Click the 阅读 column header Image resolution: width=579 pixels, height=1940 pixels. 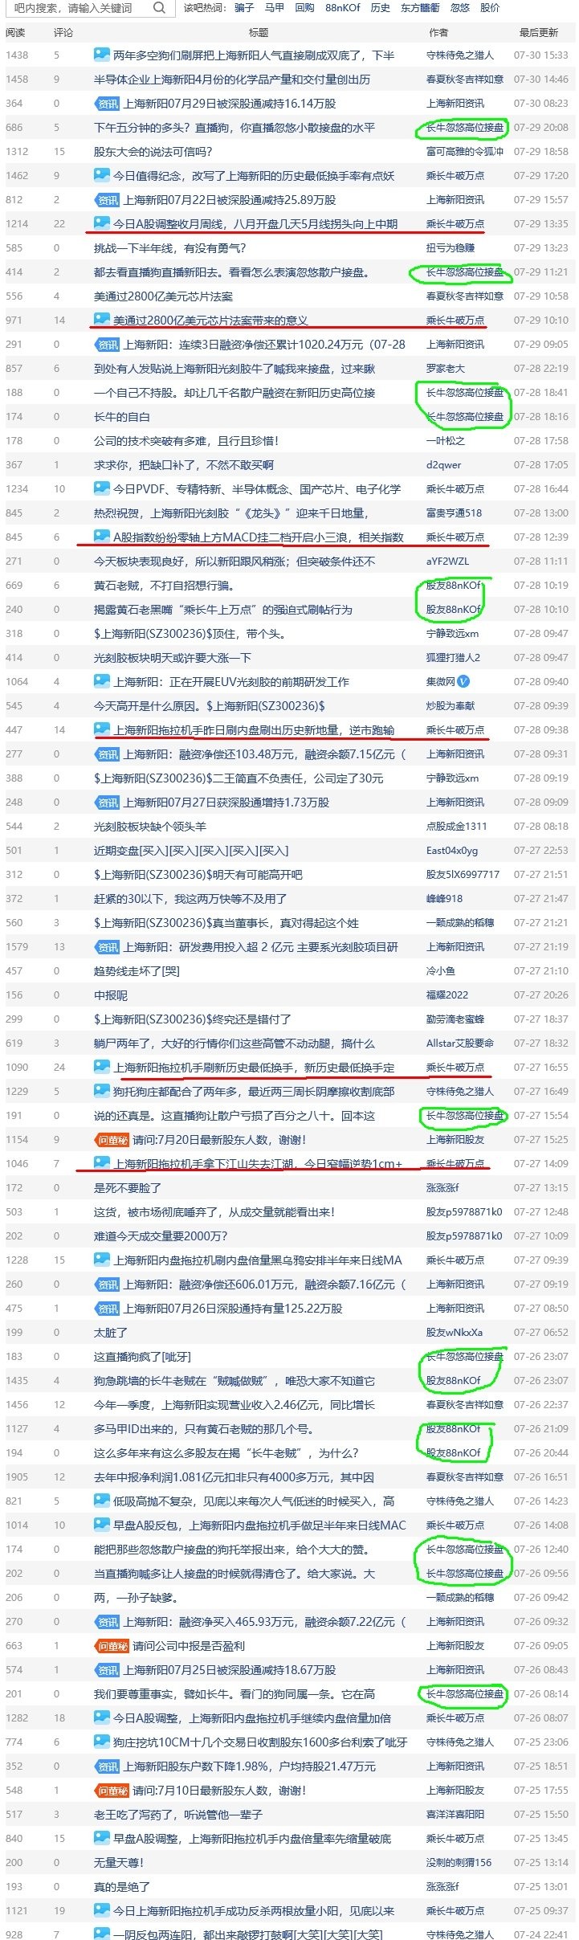tap(15, 33)
